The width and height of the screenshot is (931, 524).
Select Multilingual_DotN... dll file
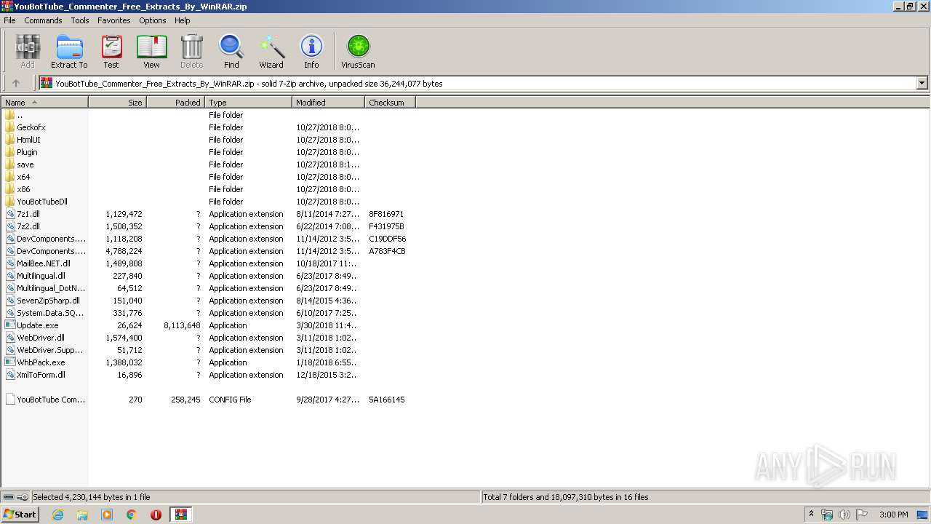(x=45, y=288)
